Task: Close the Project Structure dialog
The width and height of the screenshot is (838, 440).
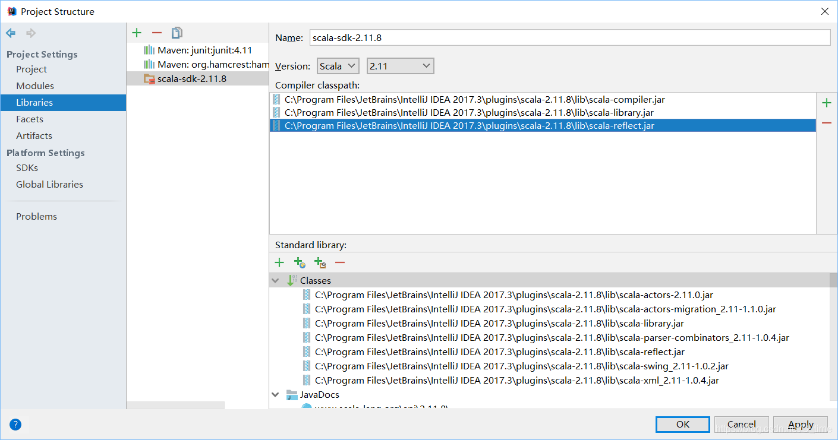Action: click(824, 11)
